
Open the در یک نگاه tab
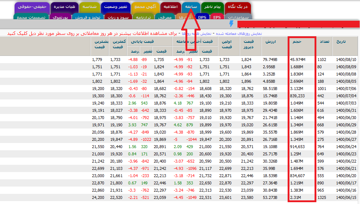[x=237, y=7]
